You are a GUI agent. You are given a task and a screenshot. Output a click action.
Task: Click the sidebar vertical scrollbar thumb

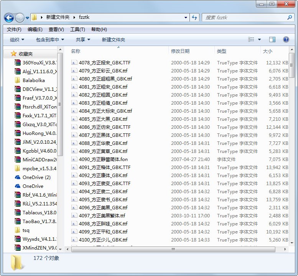tap(60, 104)
